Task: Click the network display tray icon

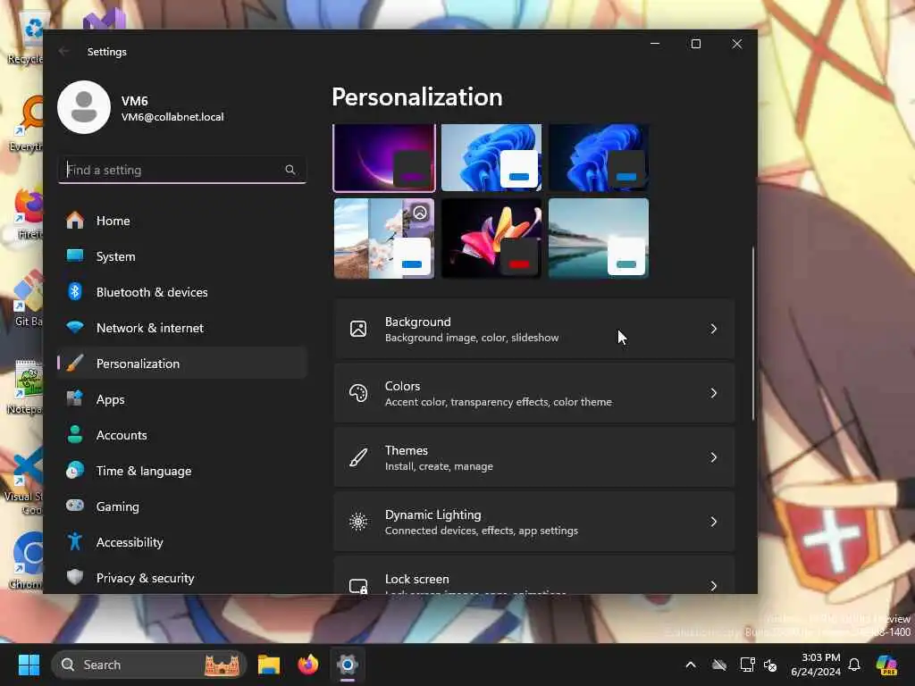Action: coord(748,665)
